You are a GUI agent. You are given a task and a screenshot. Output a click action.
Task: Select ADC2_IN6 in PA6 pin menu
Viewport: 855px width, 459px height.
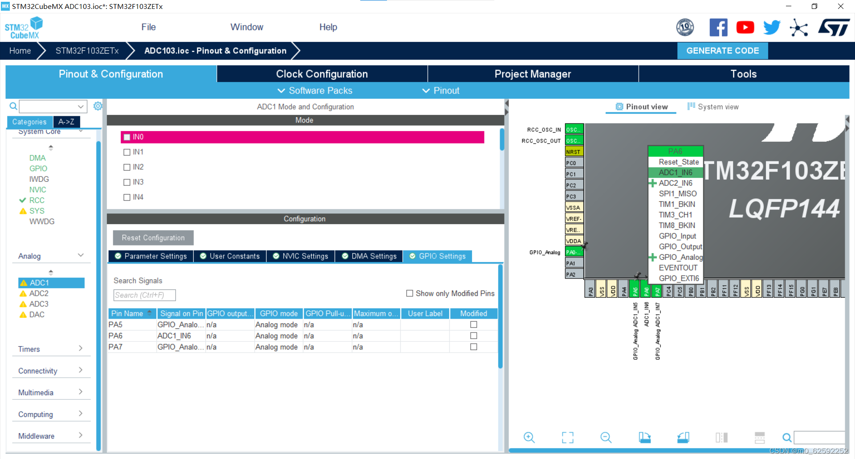[676, 183]
